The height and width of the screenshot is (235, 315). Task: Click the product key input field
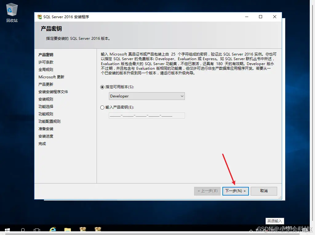[x=147, y=115]
